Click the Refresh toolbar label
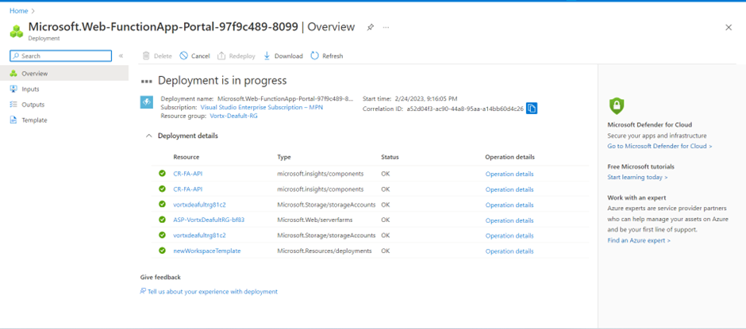The image size is (746, 329). 333,56
